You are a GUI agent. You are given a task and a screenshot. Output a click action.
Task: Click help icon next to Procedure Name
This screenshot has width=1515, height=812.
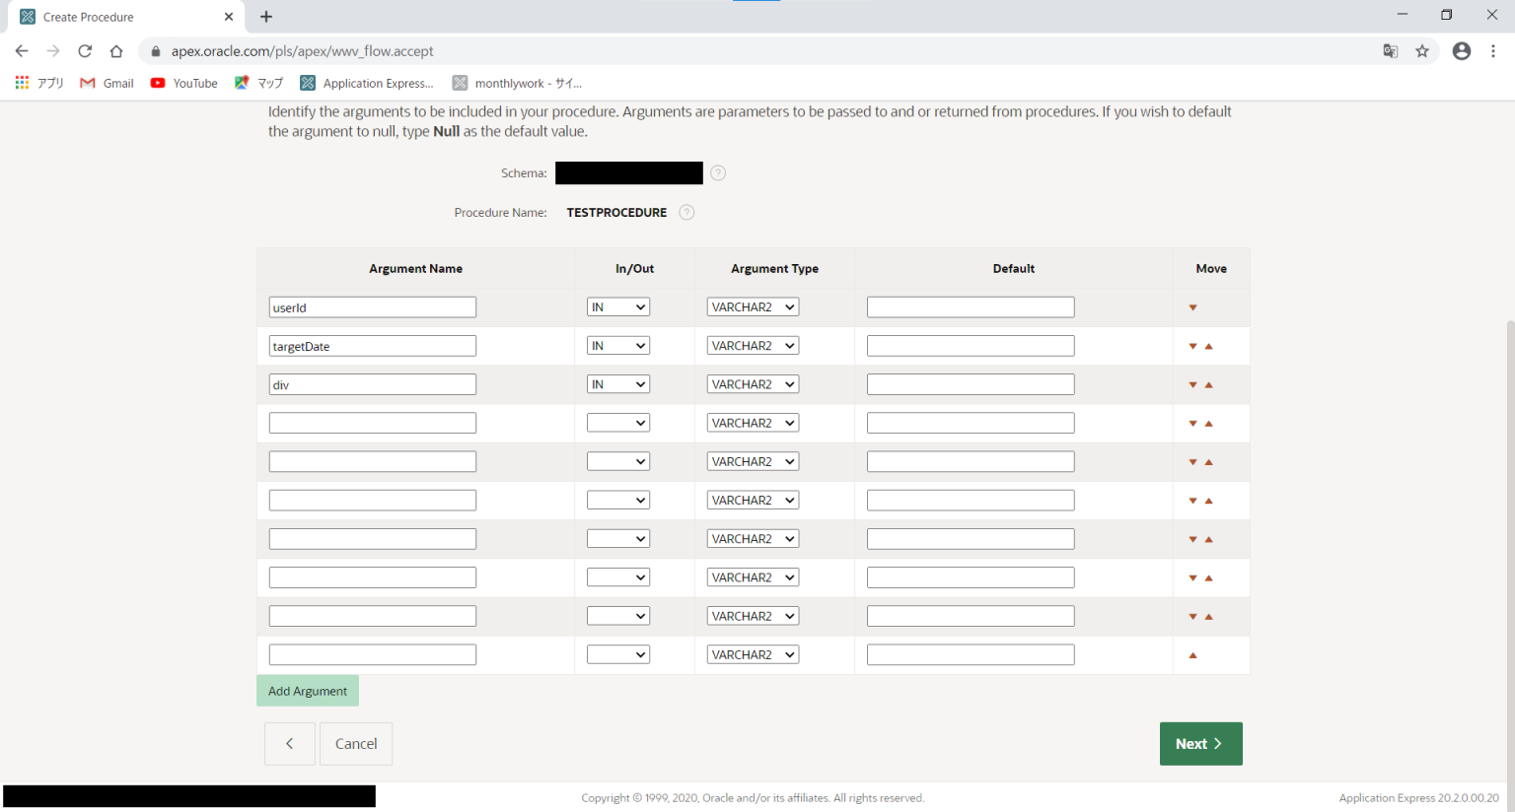(x=686, y=213)
